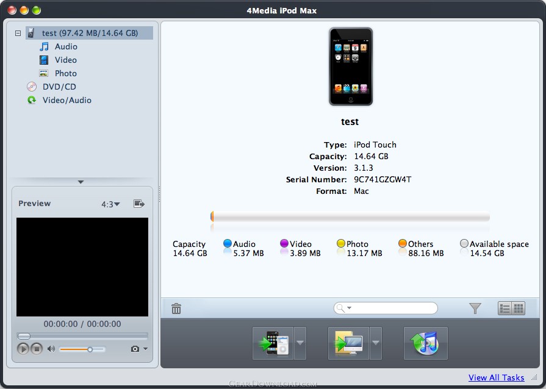Switch to list view mode
Viewport: 546px width, 389px height.
pyautogui.click(x=505, y=309)
